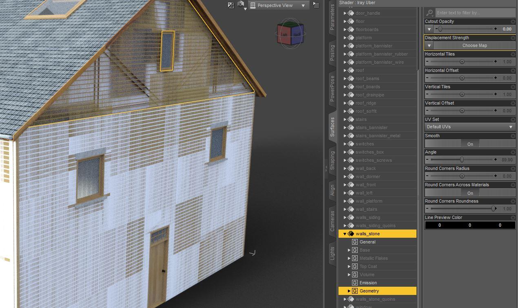Switch to the Parameters tab

[332, 17]
